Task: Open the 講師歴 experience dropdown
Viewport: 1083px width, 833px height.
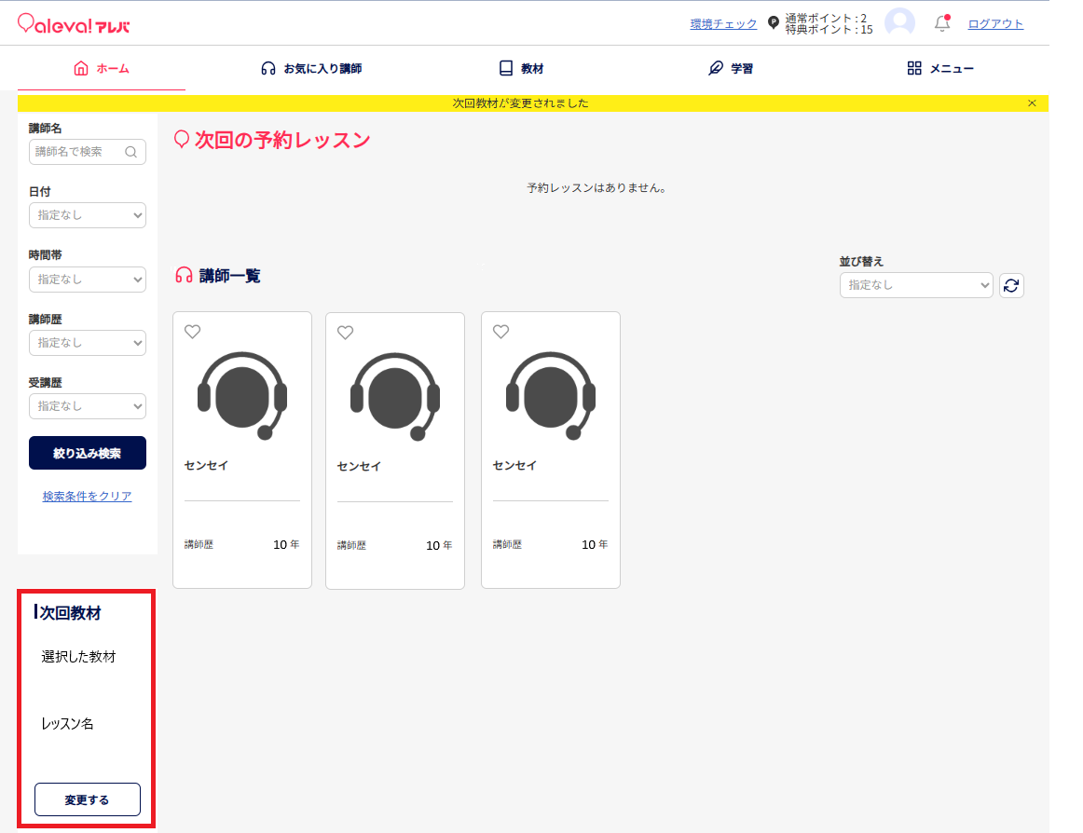Action: pos(88,343)
